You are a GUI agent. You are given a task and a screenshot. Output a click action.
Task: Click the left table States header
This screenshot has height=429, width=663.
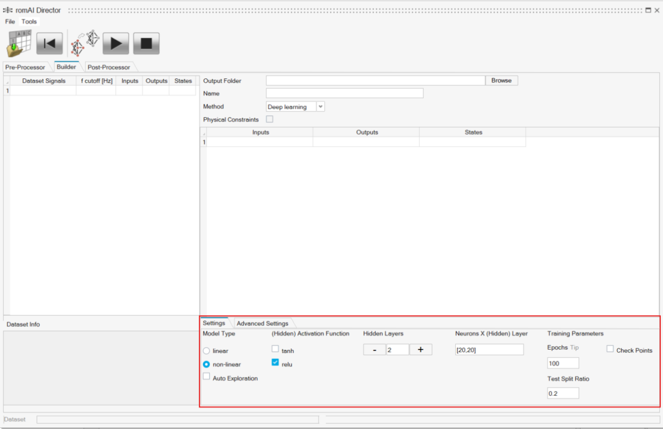183,81
